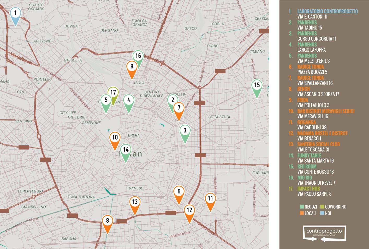Click the "GRECO" district label on the map
The width and height of the screenshot is (369, 249).
tap(191, 28)
